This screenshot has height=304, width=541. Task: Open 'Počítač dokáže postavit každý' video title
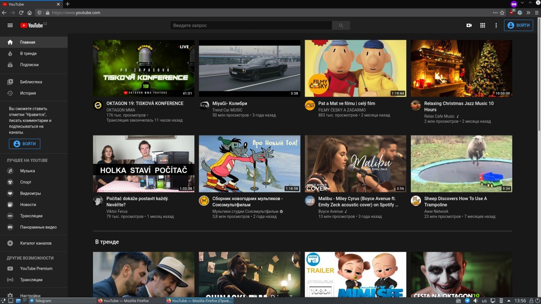pyautogui.click(x=137, y=201)
